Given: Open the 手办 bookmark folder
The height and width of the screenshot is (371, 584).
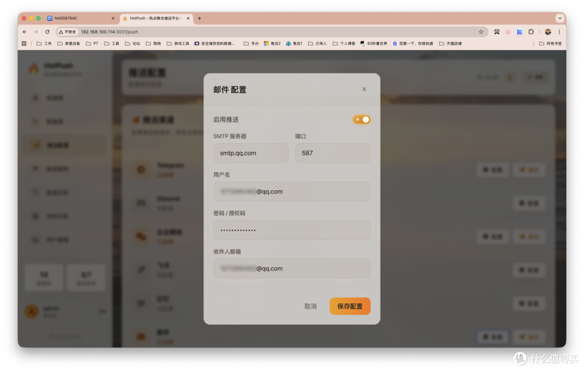Looking at the screenshot, I should 251,44.
